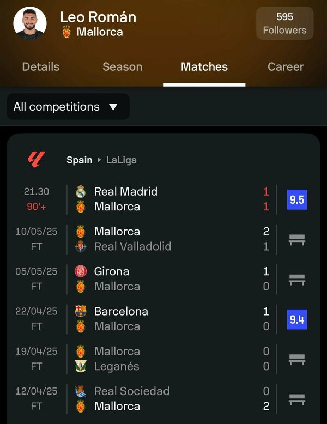This screenshot has width=327, height=424.
Task: Tap the 595 Followers button
Action: click(284, 23)
